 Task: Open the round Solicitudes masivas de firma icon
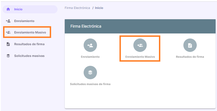(x=90, y=73)
